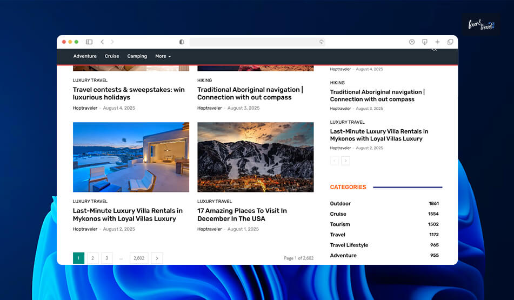Open sidebar Traditional Aboriginal navigation article

point(377,96)
